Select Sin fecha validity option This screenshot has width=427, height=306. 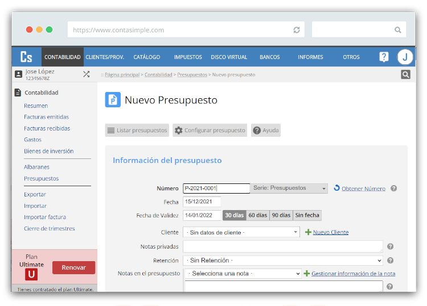(307, 215)
